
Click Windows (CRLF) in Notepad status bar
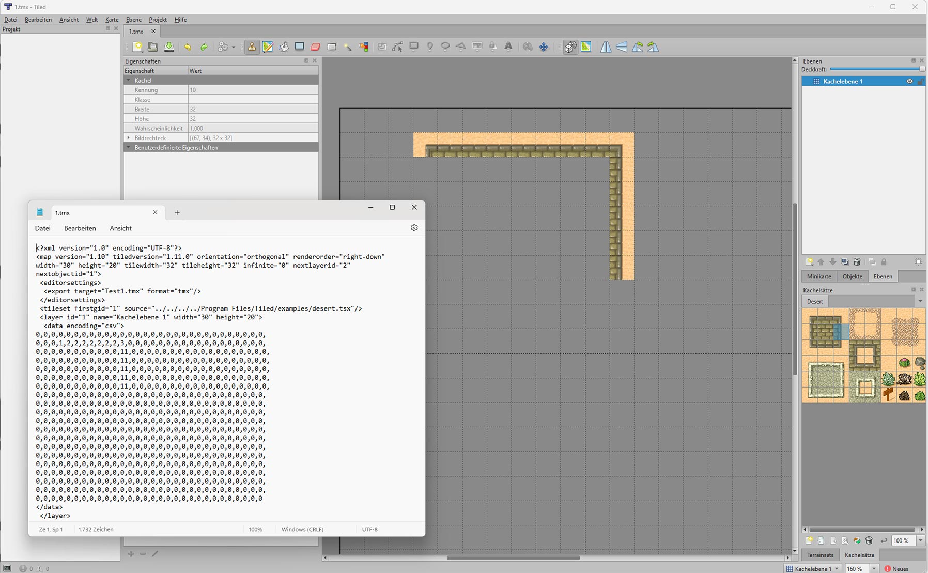click(302, 529)
